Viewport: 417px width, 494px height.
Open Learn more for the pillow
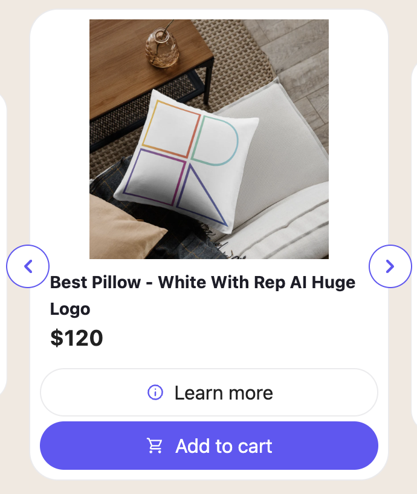209,392
